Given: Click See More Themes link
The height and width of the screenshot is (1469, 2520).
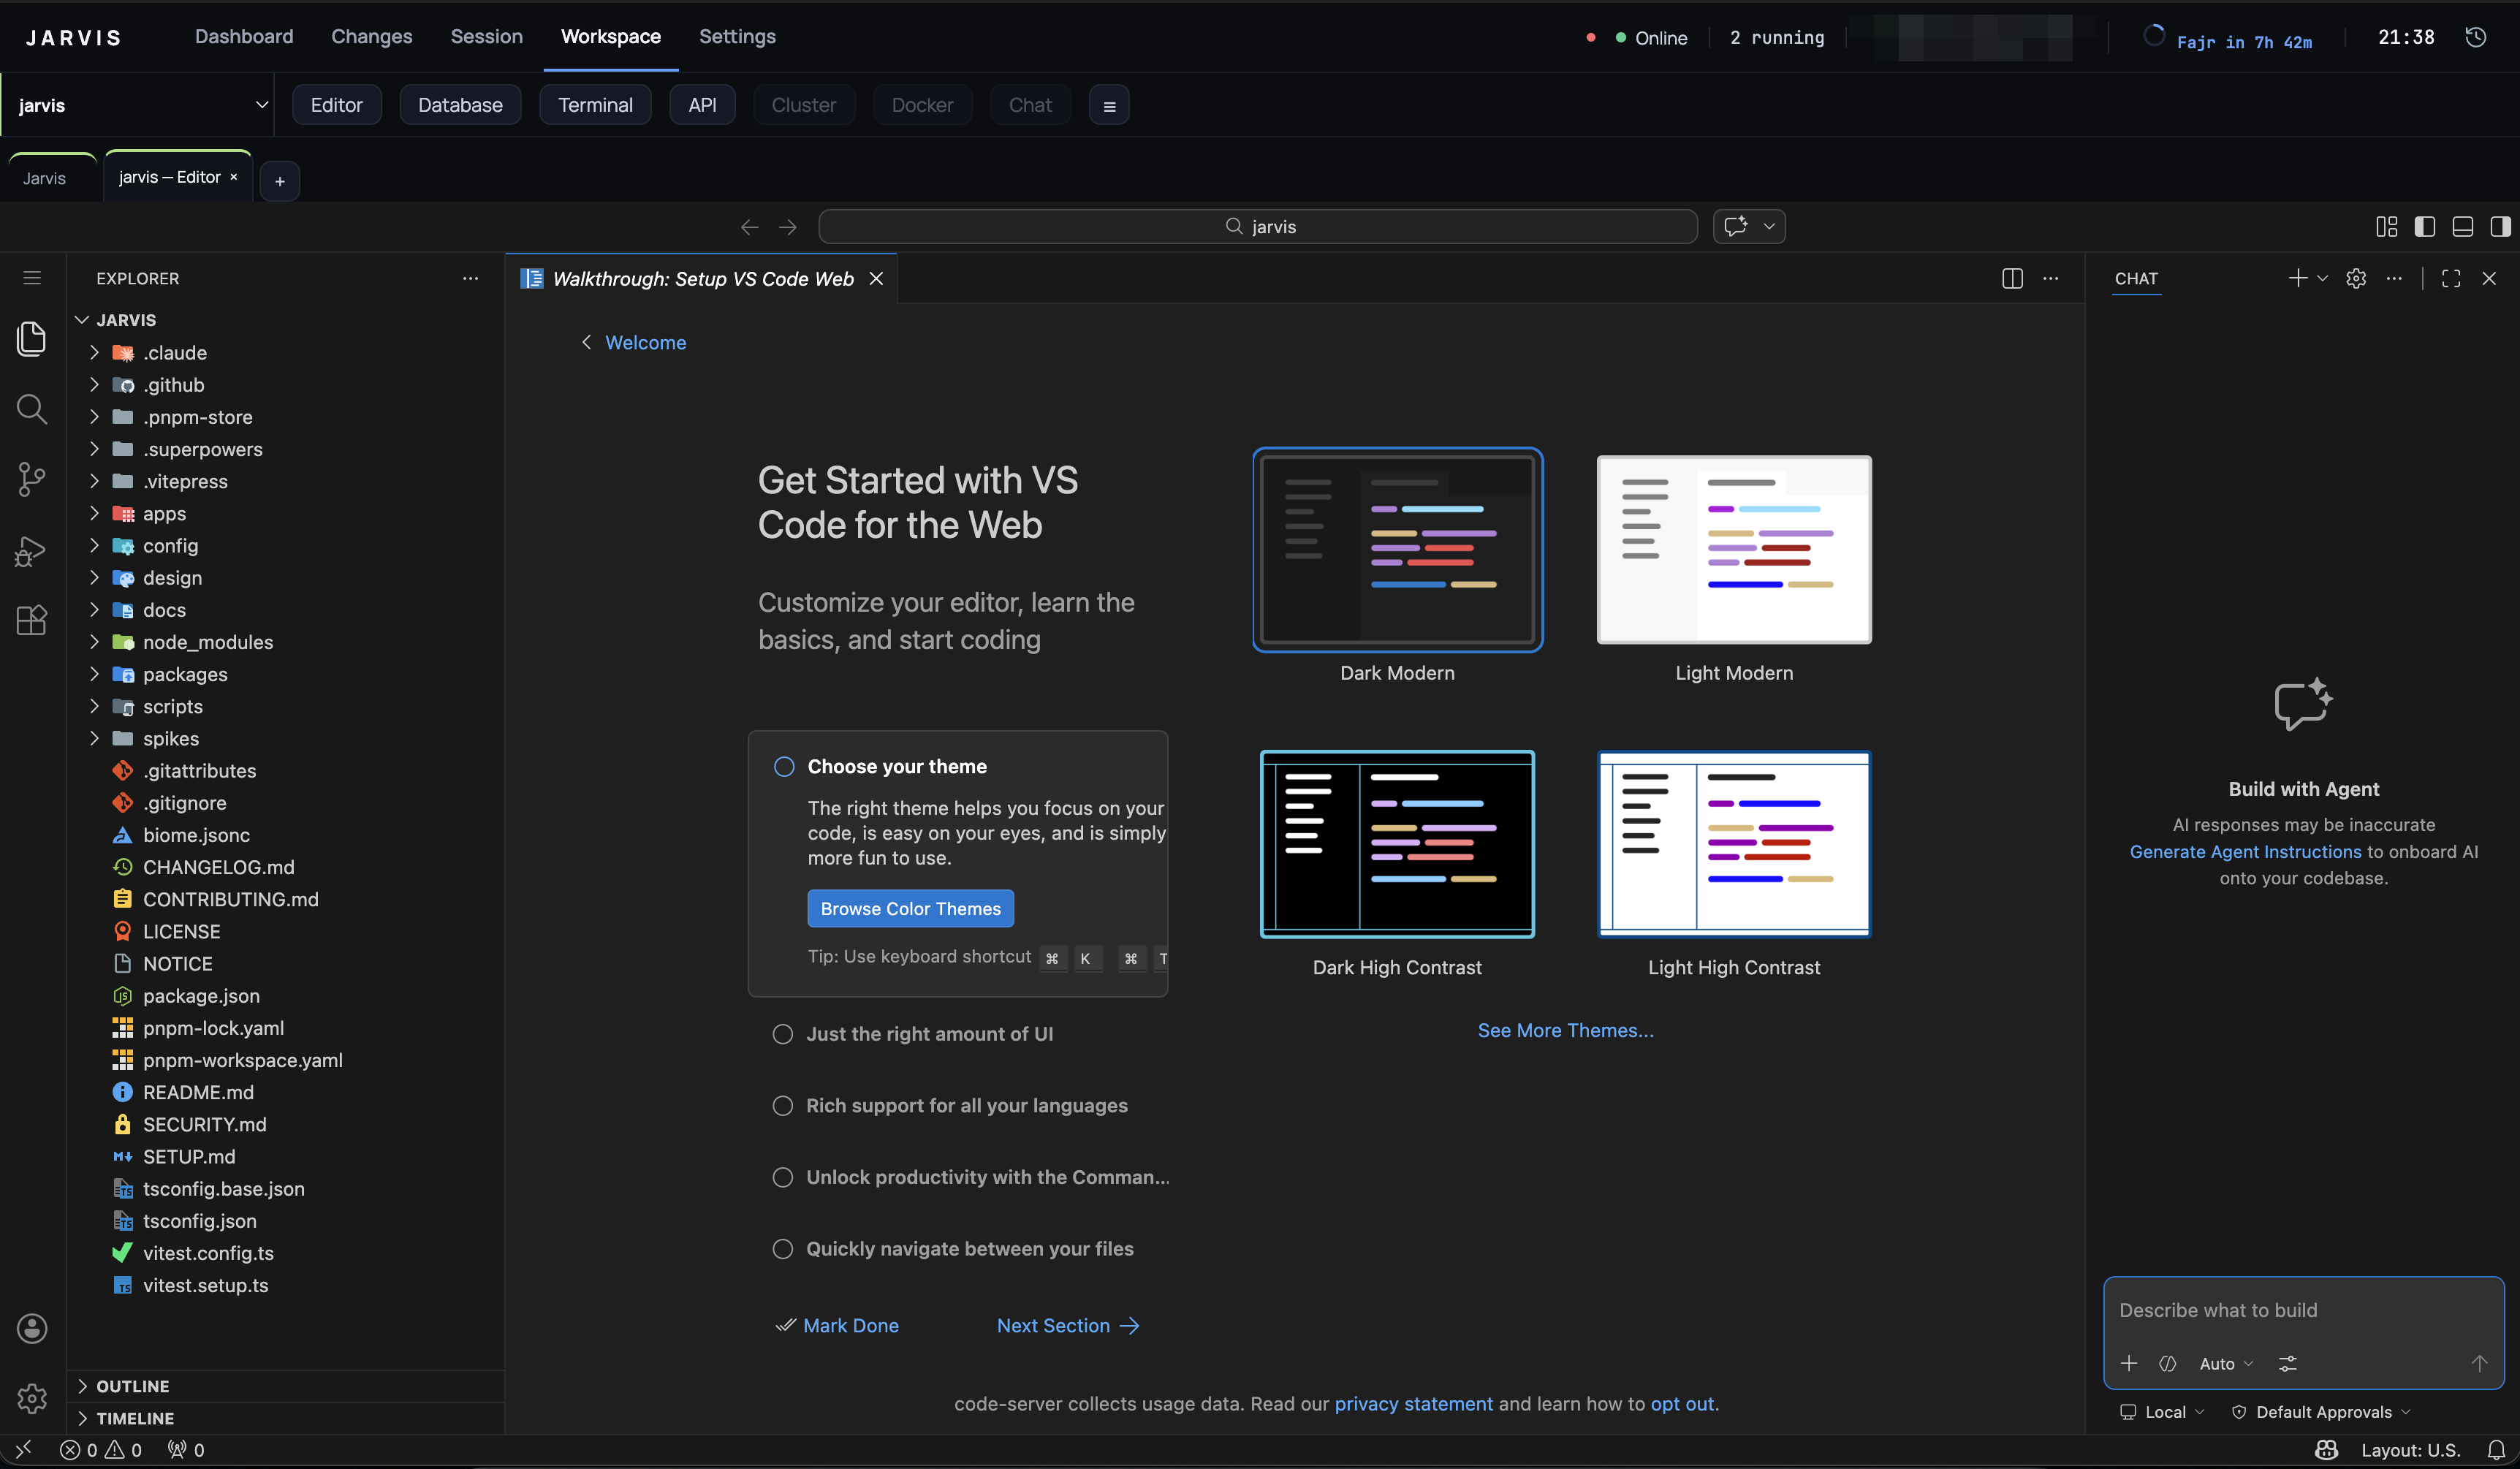Looking at the screenshot, I should tap(1565, 1030).
